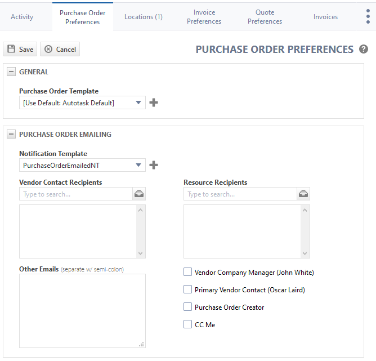Open the vertical three-dot more menu
This screenshot has height=361, width=376.
click(368, 17)
